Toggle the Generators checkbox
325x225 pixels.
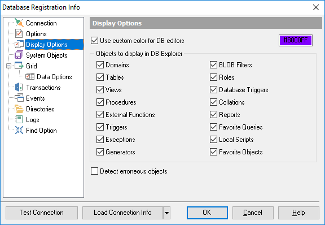(x=100, y=152)
